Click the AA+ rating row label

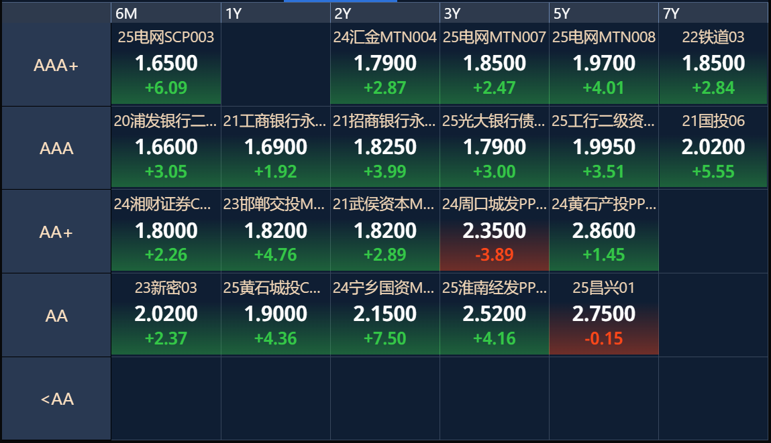tap(56, 232)
